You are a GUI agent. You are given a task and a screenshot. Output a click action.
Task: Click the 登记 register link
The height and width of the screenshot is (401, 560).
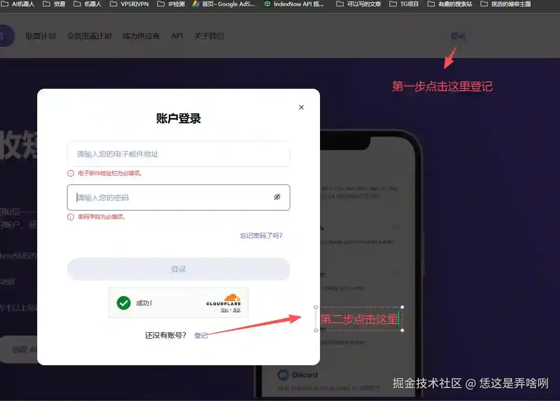coord(201,335)
